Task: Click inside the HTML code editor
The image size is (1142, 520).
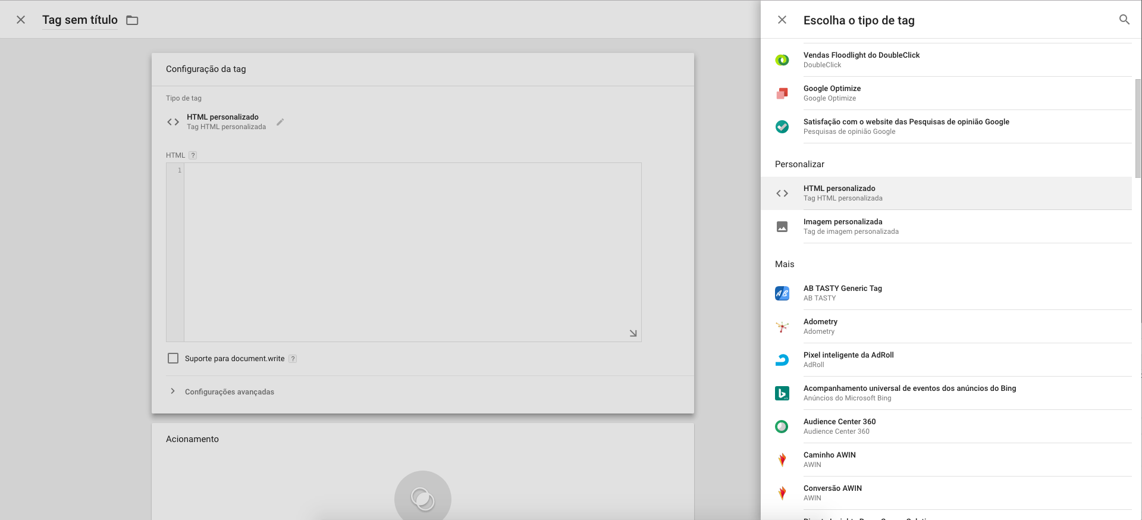Action: (x=412, y=252)
